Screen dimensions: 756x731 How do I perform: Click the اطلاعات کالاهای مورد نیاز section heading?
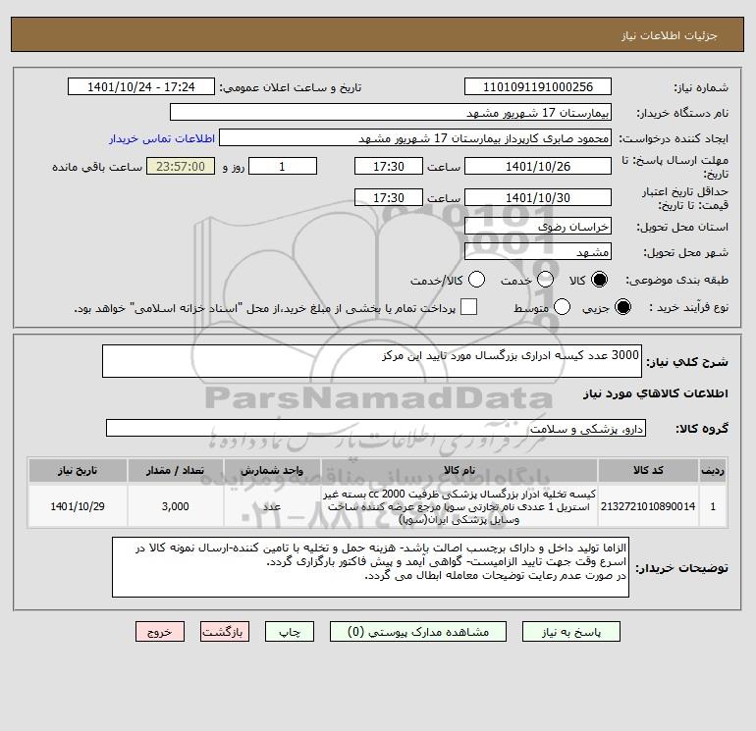pos(655,393)
